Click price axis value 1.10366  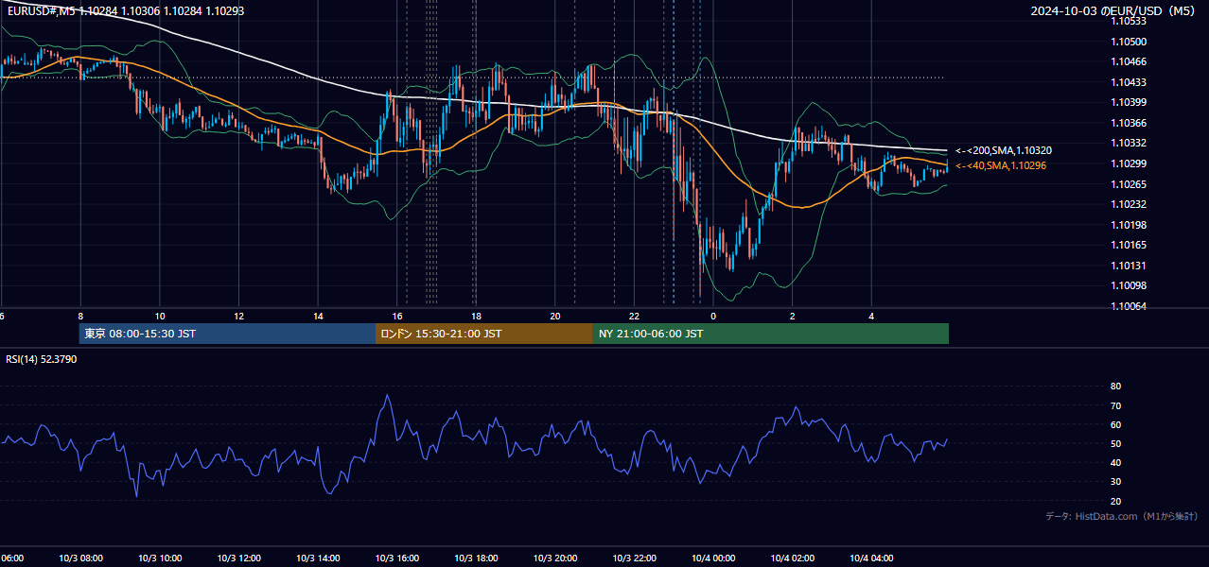[x=1130, y=123]
